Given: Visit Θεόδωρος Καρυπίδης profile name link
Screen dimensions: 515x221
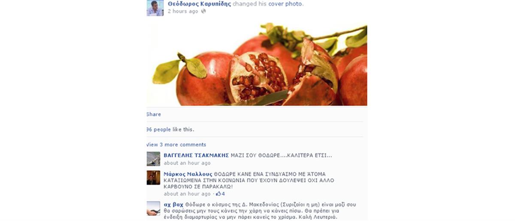Looking at the screenshot, I should pos(199,4).
